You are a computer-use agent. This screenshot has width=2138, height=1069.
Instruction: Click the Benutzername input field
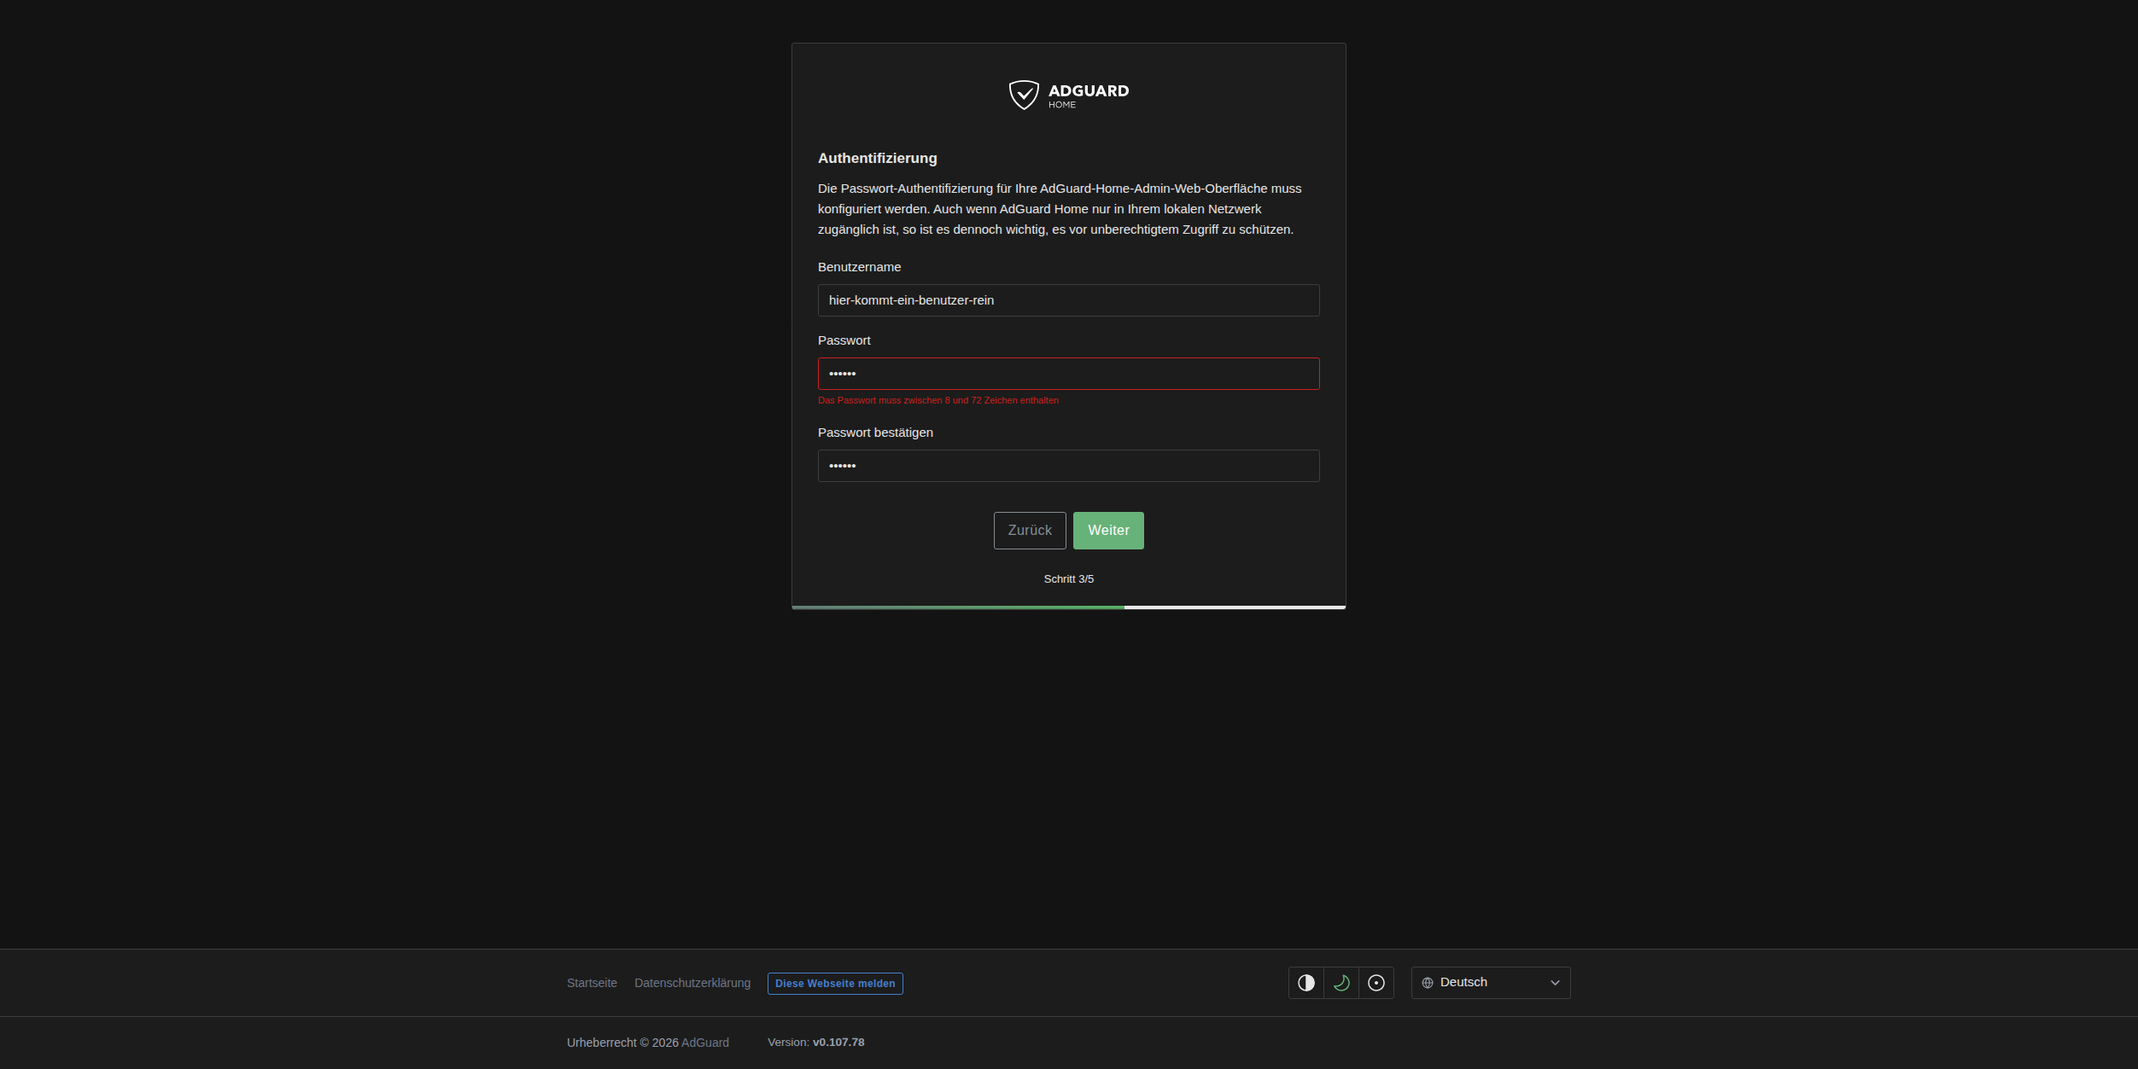click(1069, 300)
